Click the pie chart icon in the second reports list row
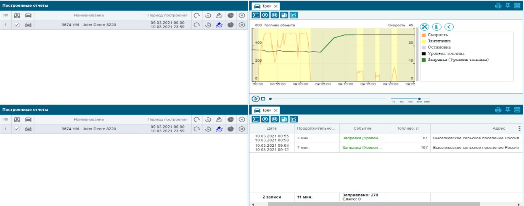 pos(230,129)
